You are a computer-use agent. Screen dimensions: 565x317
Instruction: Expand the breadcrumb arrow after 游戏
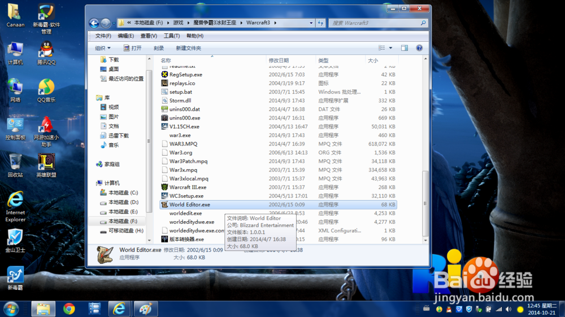coord(188,23)
